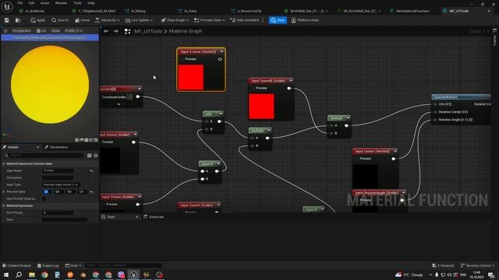
Task: Collapse Material Expression Function Input section
Action: point(4,164)
